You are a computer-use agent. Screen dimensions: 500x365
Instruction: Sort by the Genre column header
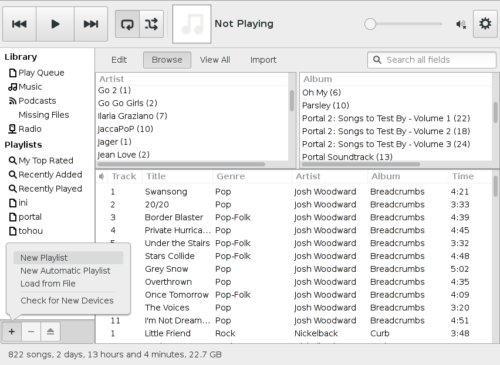(x=252, y=176)
